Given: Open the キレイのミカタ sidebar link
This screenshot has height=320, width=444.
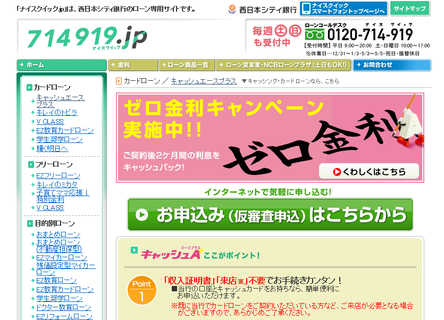Looking at the screenshot, I should (x=57, y=184).
